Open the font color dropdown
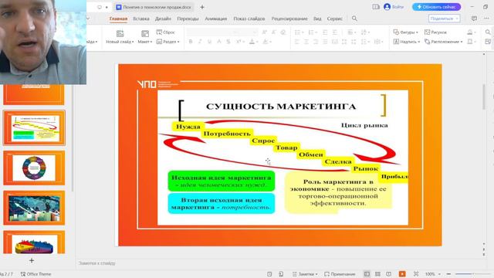The height and width of the screenshot is (278, 494). [x=257, y=42]
